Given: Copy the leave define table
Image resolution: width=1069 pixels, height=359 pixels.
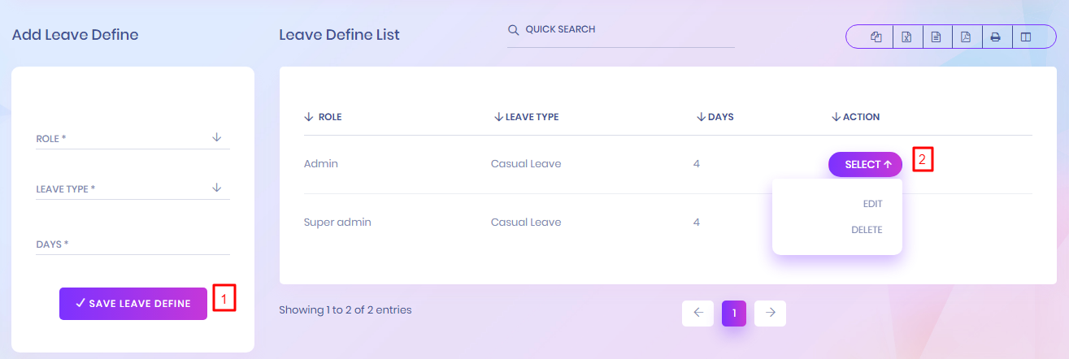Looking at the screenshot, I should point(876,37).
